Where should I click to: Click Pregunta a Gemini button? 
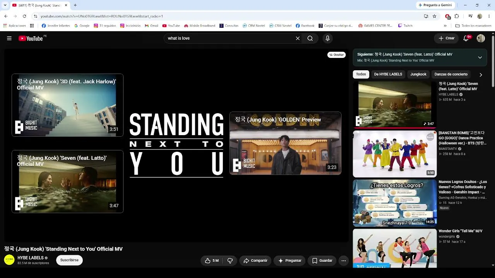coord(435,5)
